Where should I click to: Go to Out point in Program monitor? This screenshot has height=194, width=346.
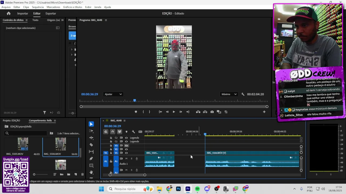tap(188, 112)
